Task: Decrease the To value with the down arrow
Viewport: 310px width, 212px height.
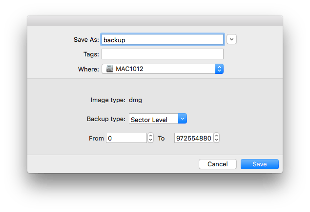Action: coord(216,141)
